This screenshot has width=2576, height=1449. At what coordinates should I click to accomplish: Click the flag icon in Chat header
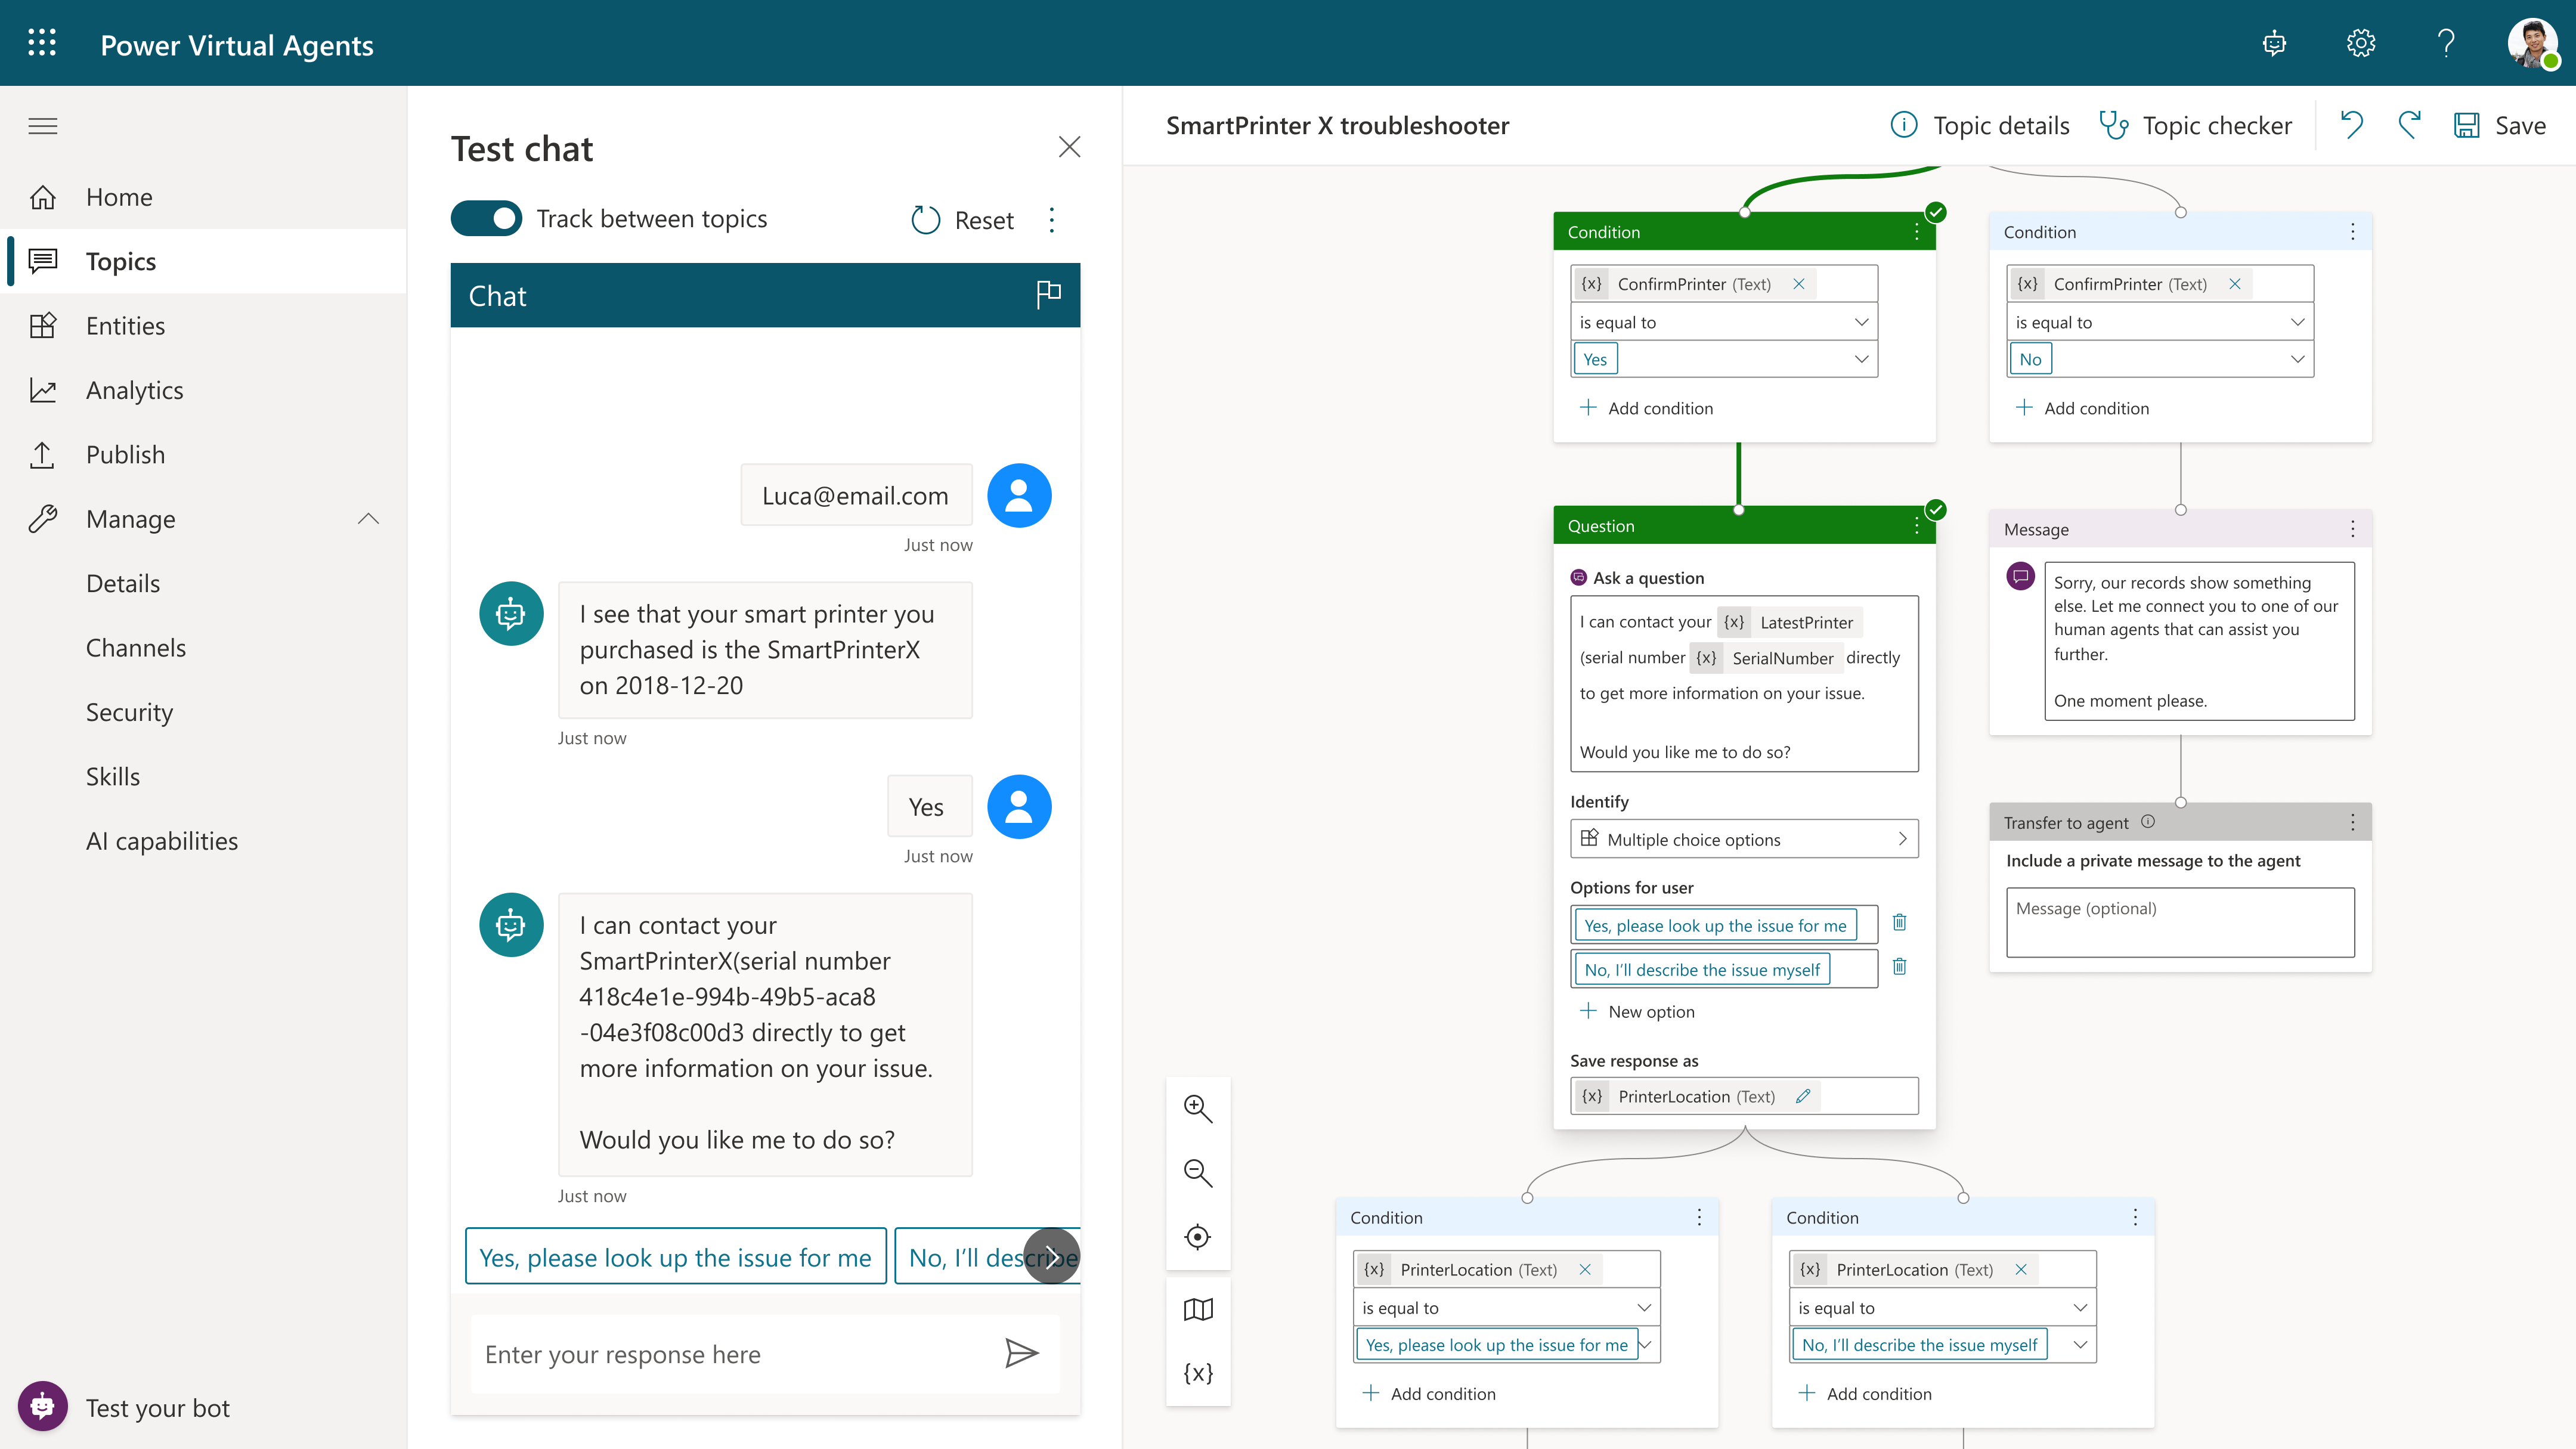pyautogui.click(x=1048, y=294)
